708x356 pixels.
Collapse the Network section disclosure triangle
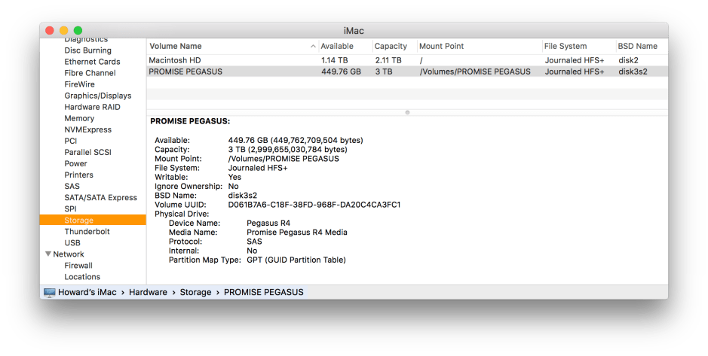(48, 254)
